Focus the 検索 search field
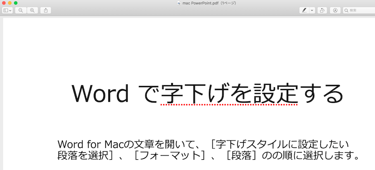Screen dimensions: 375x170 click(x=359, y=10)
